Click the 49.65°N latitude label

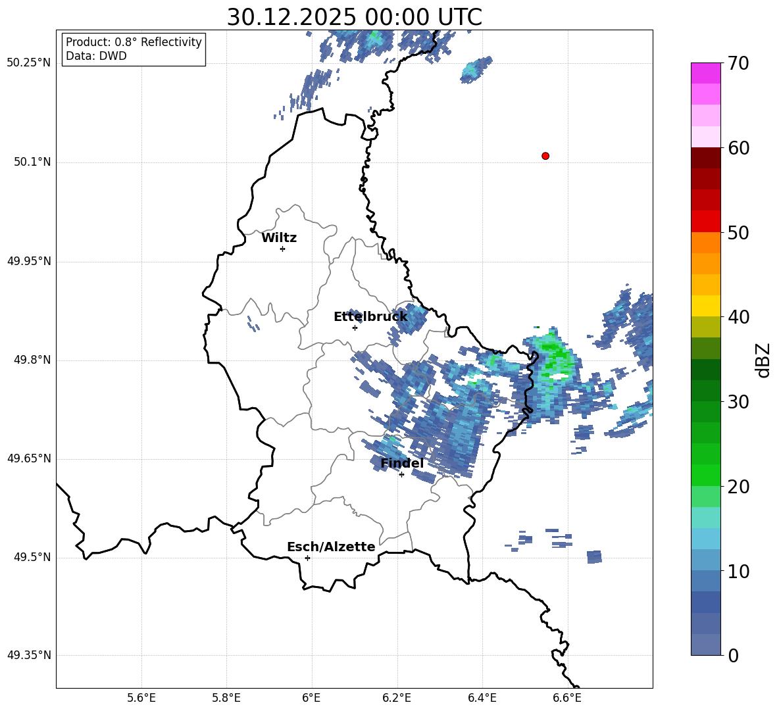(29, 458)
